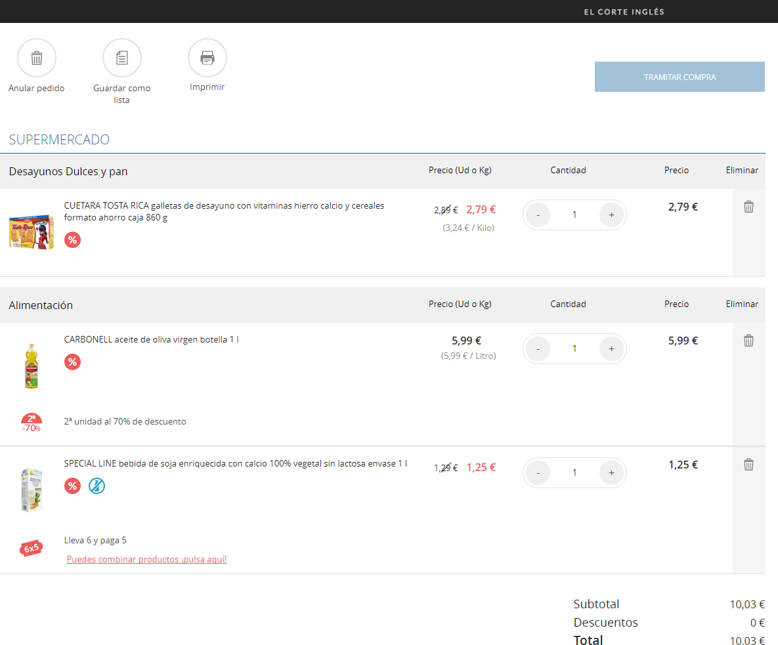
Task: Click the Anular pedido trash icon
Action: click(37, 58)
